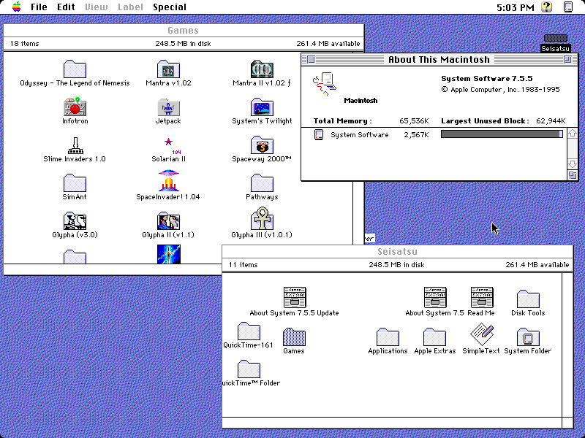Select the Read Me document icon
The image size is (585, 438).
pyautogui.click(x=482, y=298)
